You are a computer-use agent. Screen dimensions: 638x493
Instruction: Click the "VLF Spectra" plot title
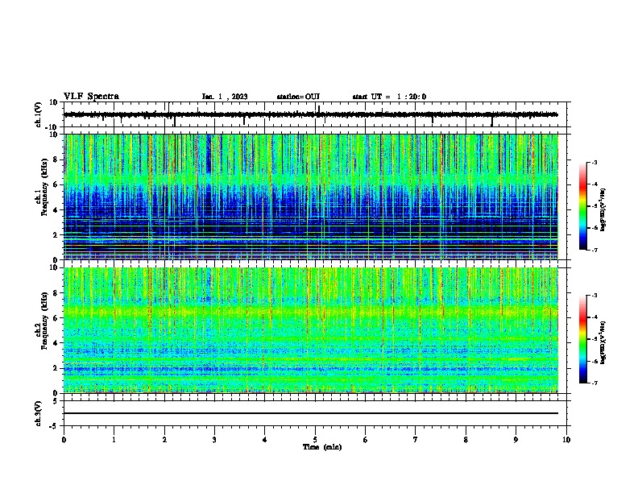pos(91,97)
